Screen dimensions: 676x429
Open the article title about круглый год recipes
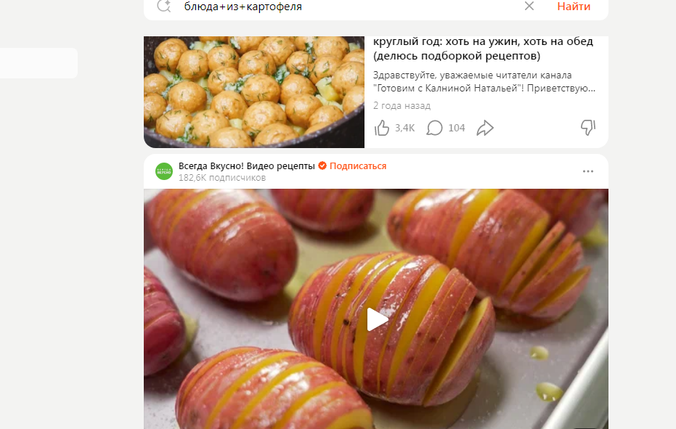pyautogui.click(x=483, y=49)
